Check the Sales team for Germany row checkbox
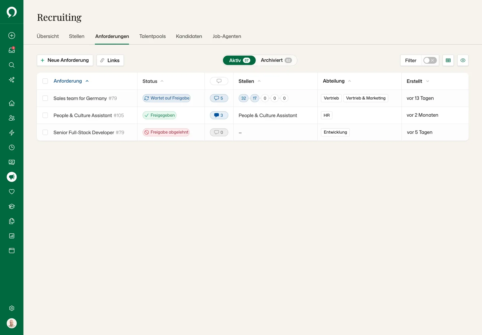Screen dimensions: 482x335 tap(45, 98)
